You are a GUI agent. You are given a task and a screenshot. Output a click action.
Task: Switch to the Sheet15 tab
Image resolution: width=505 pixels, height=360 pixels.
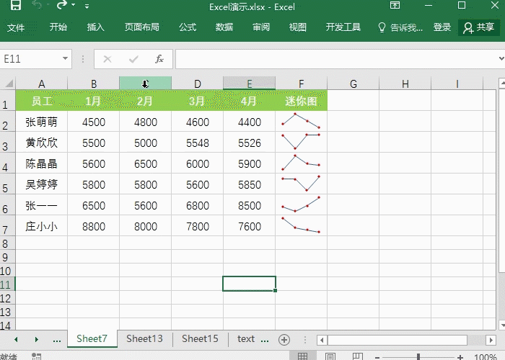[200, 338]
